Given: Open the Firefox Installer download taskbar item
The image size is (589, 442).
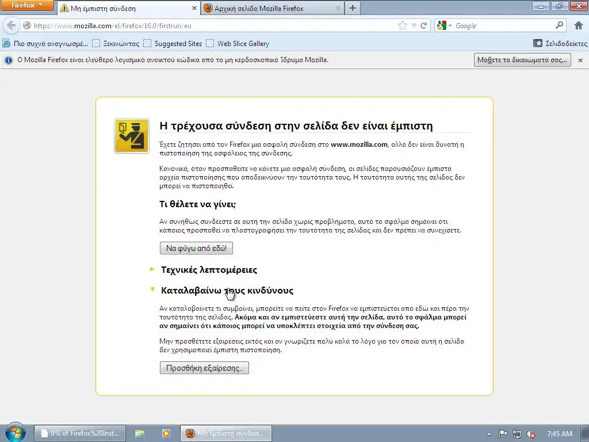Looking at the screenshot, I should click(x=80, y=433).
